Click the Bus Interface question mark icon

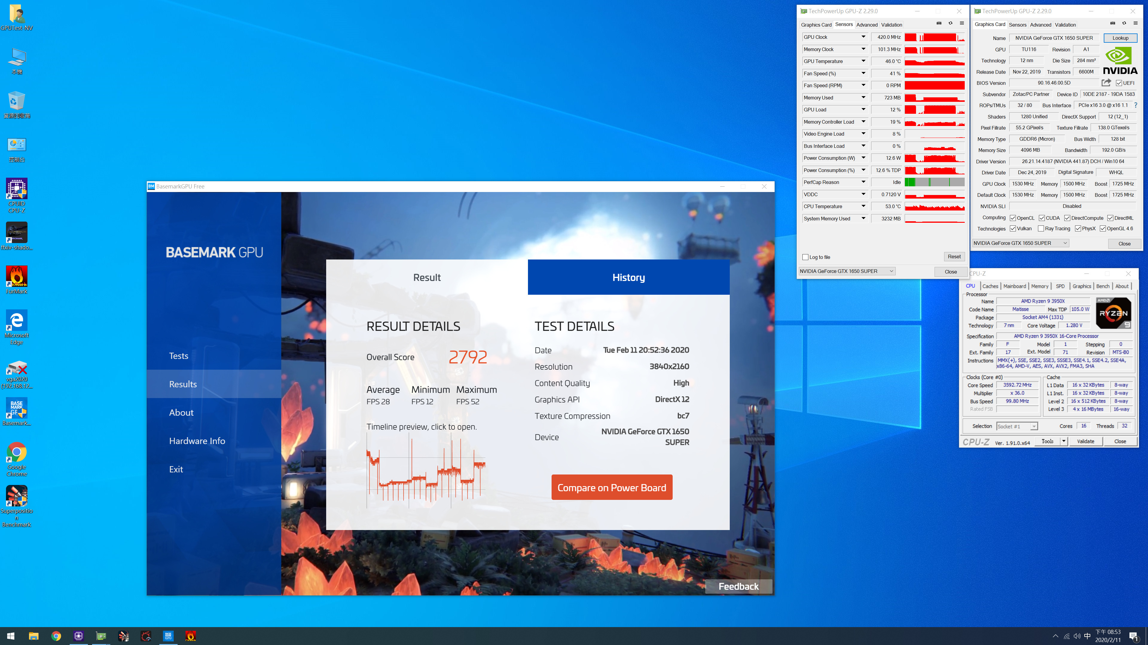click(x=1135, y=105)
